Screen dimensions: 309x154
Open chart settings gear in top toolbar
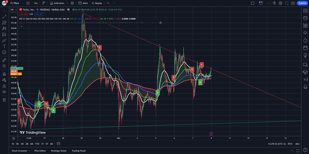[x=280, y=3]
